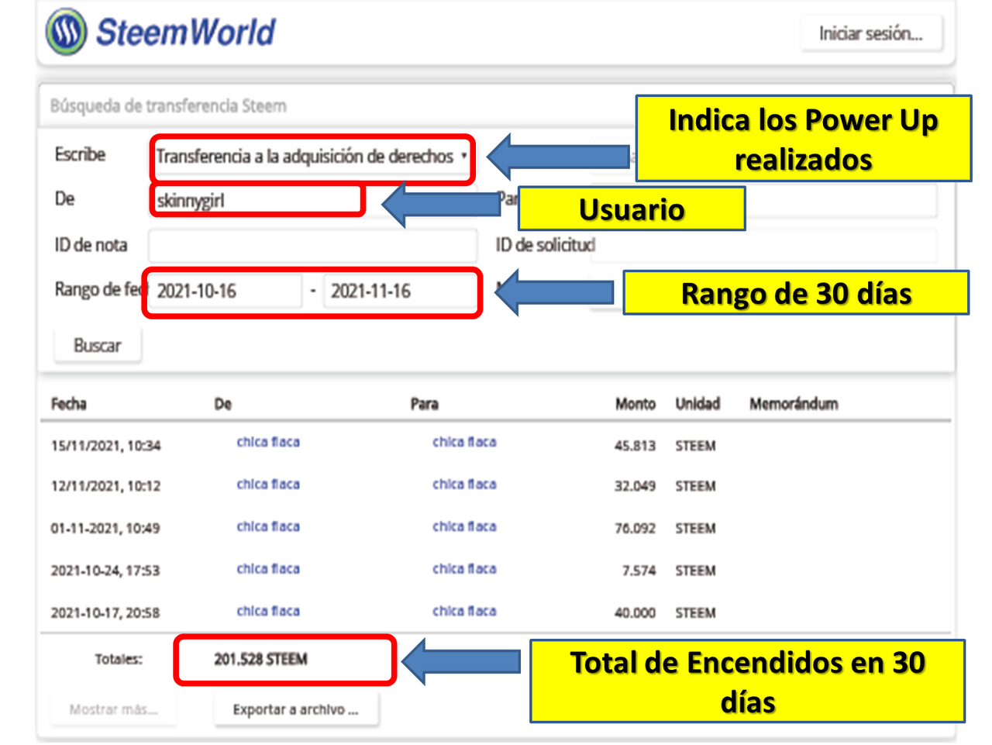The image size is (992, 745).
Task: Click the Exportar a archivo button
Action: pyautogui.click(x=296, y=709)
